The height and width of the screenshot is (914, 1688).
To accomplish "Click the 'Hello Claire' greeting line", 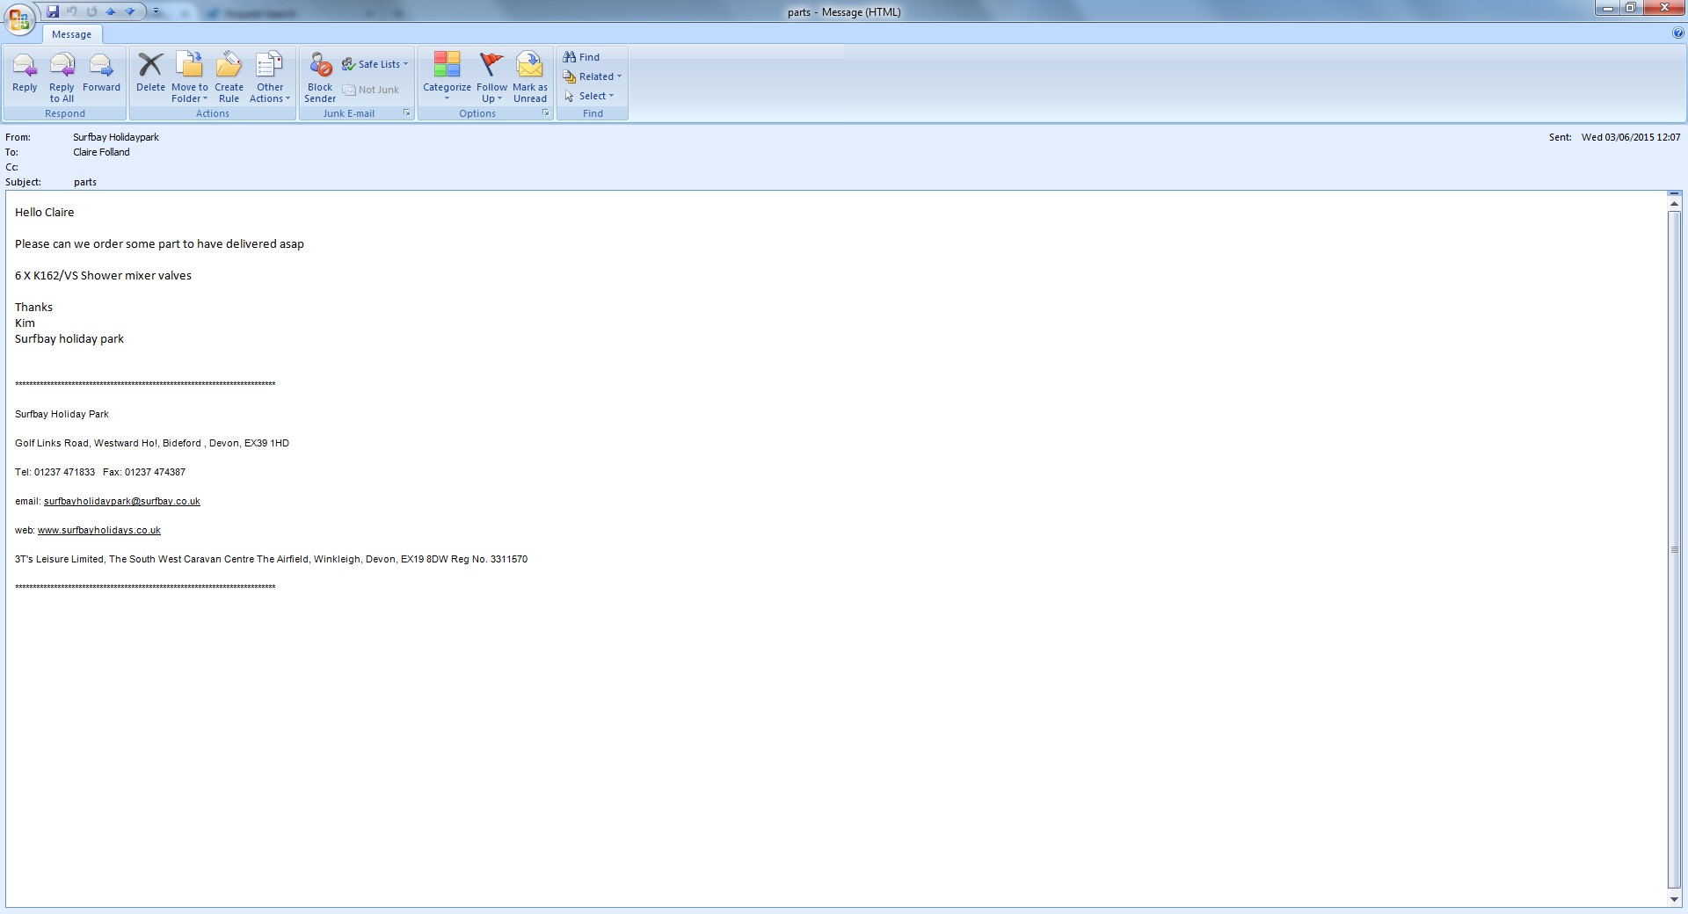I will tap(45, 212).
